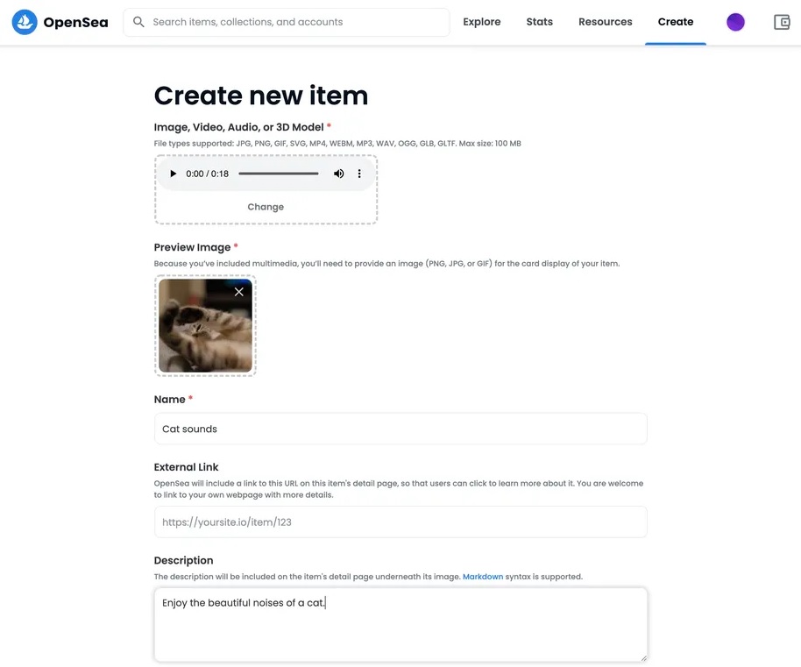Image resolution: width=801 pixels, height=667 pixels.
Task: Click the External Link URL field
Action: 400,522
